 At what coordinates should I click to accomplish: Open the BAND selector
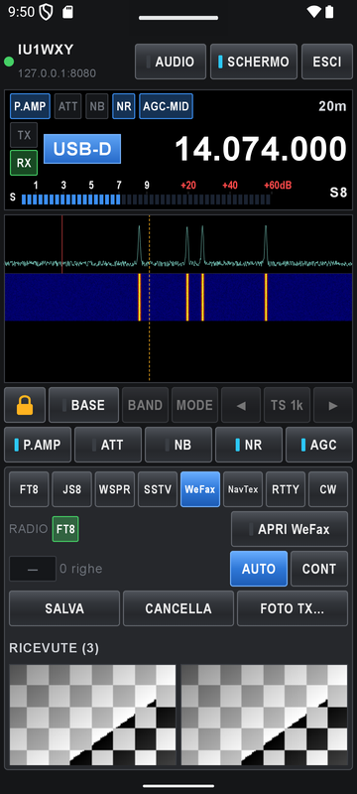[x=145, y=405]
